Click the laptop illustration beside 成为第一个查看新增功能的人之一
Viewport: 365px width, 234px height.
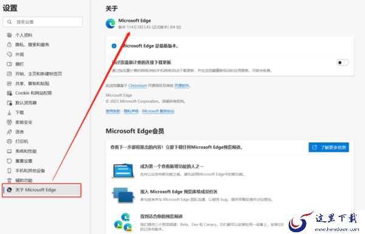[x=123, y=171]
